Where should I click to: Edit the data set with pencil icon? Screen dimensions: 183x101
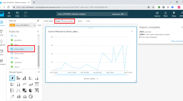[38, 21]
